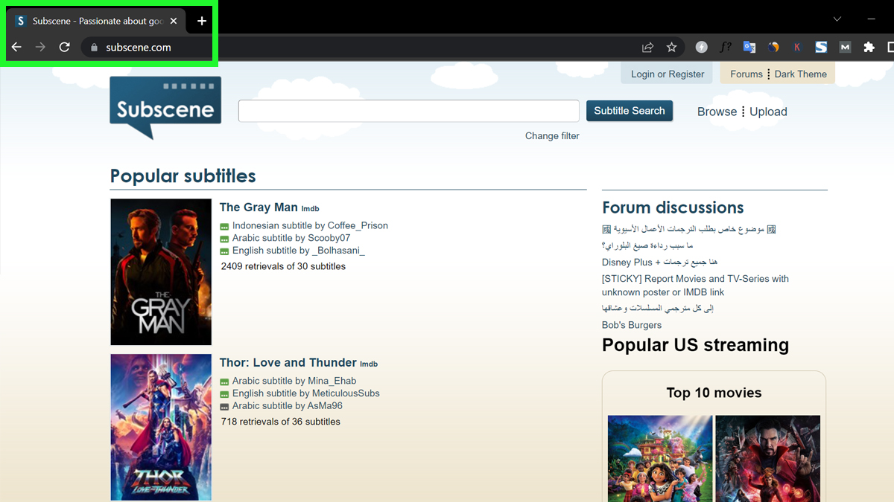The width and height of the screenshot is (894, 502).
Task: Open Arabic subtitle by AsMa96
Action: pos(288,406)
